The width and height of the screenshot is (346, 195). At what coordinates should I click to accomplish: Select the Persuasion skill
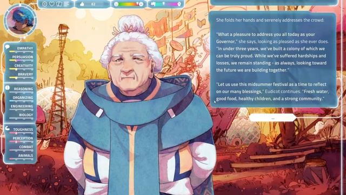(22, 58)
